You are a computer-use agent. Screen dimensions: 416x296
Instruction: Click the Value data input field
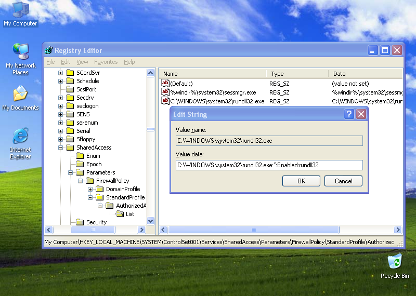[x=269, y=165]
